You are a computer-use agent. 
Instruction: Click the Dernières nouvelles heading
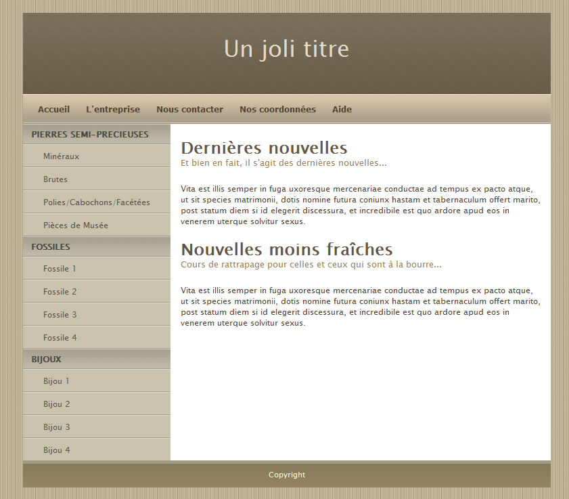click(264, 148)
